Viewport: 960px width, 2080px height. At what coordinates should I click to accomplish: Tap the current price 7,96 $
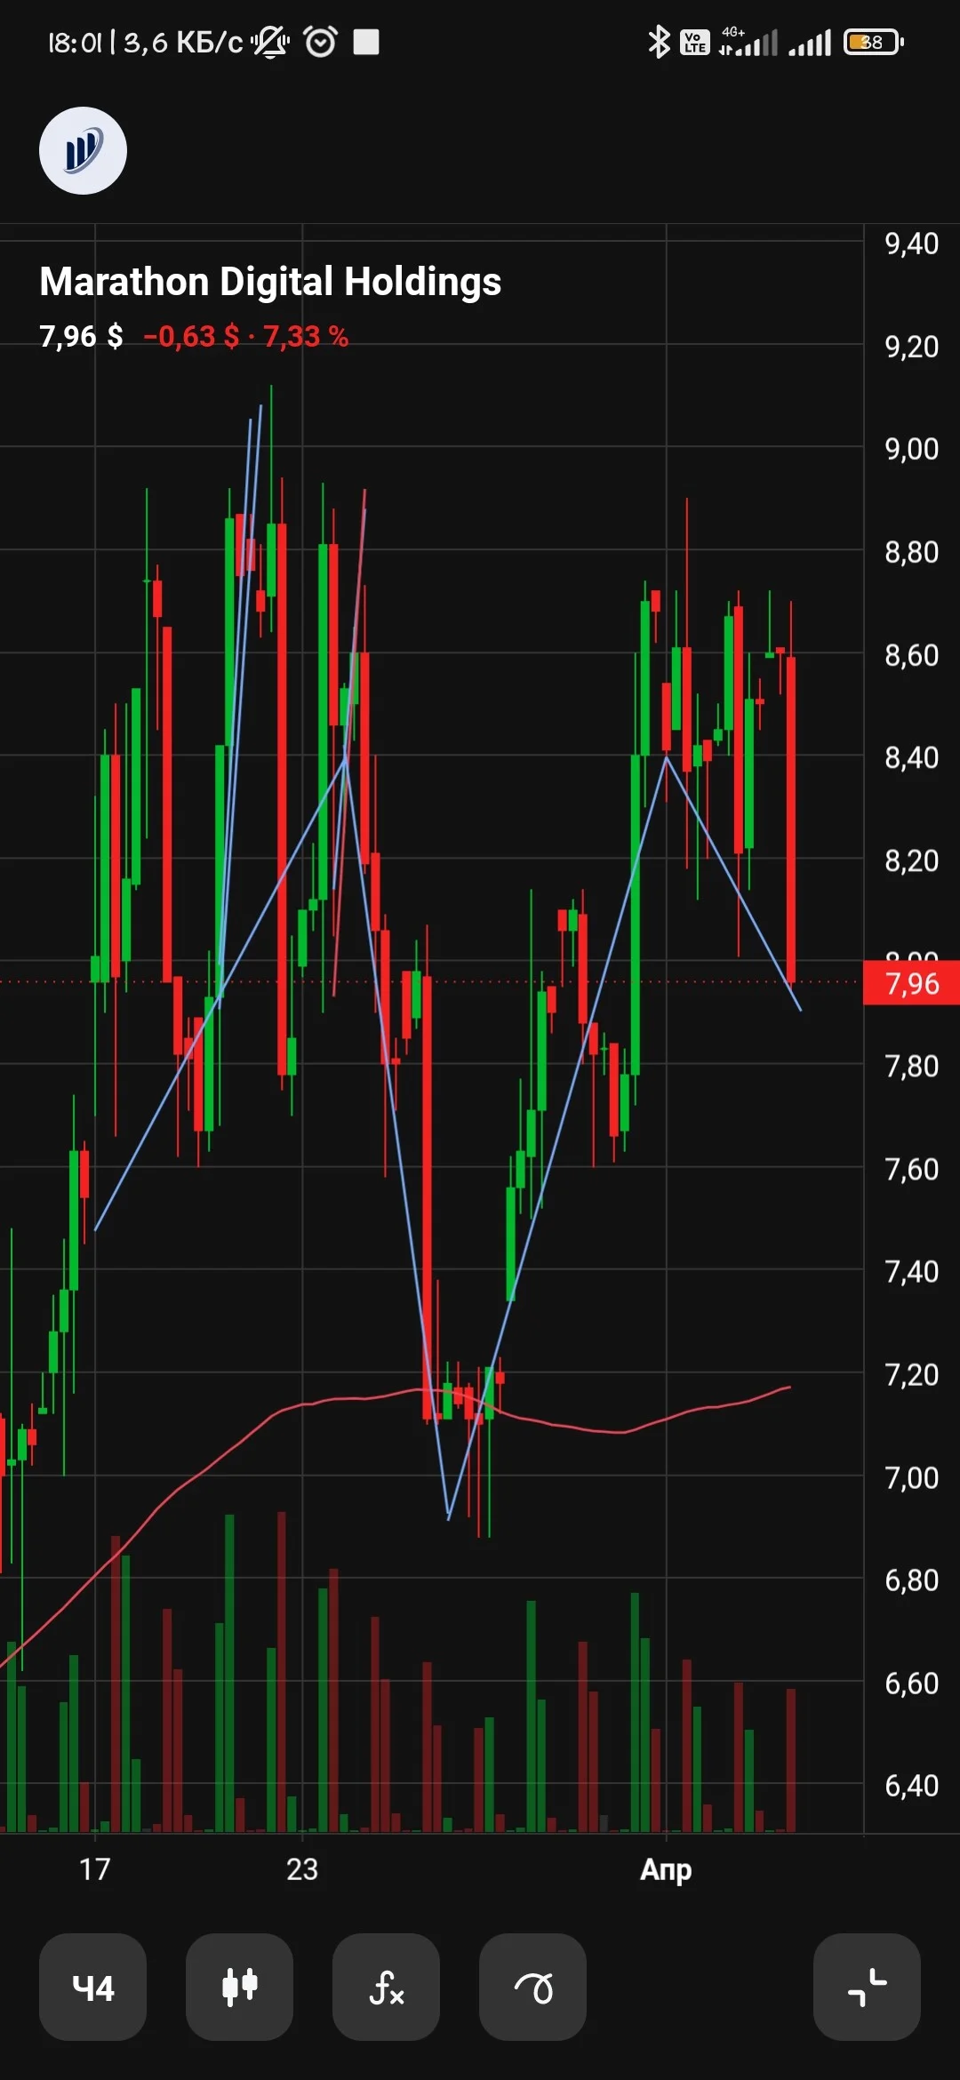pyautogui.click(x=81, y=337)
